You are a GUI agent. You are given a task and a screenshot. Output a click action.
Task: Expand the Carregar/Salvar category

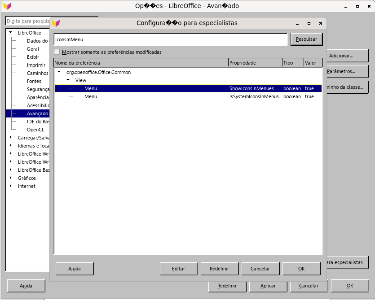pyautogui.click(x=10, y=138)
